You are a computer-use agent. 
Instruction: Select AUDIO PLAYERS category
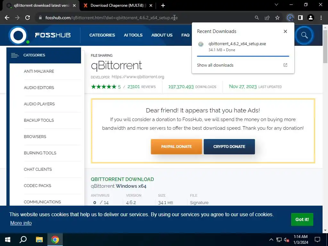pyautogui.click(x=39, y=104)
